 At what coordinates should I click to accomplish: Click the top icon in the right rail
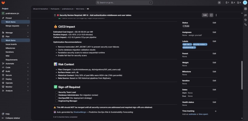pyautogui.click(x=246, y=9)
